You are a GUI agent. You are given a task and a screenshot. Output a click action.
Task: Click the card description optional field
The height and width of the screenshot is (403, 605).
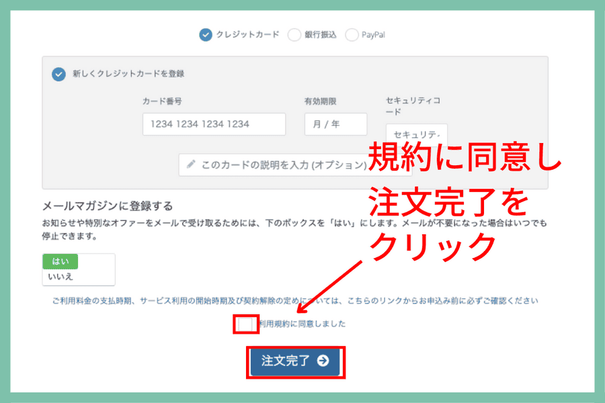tap(295, 165)
